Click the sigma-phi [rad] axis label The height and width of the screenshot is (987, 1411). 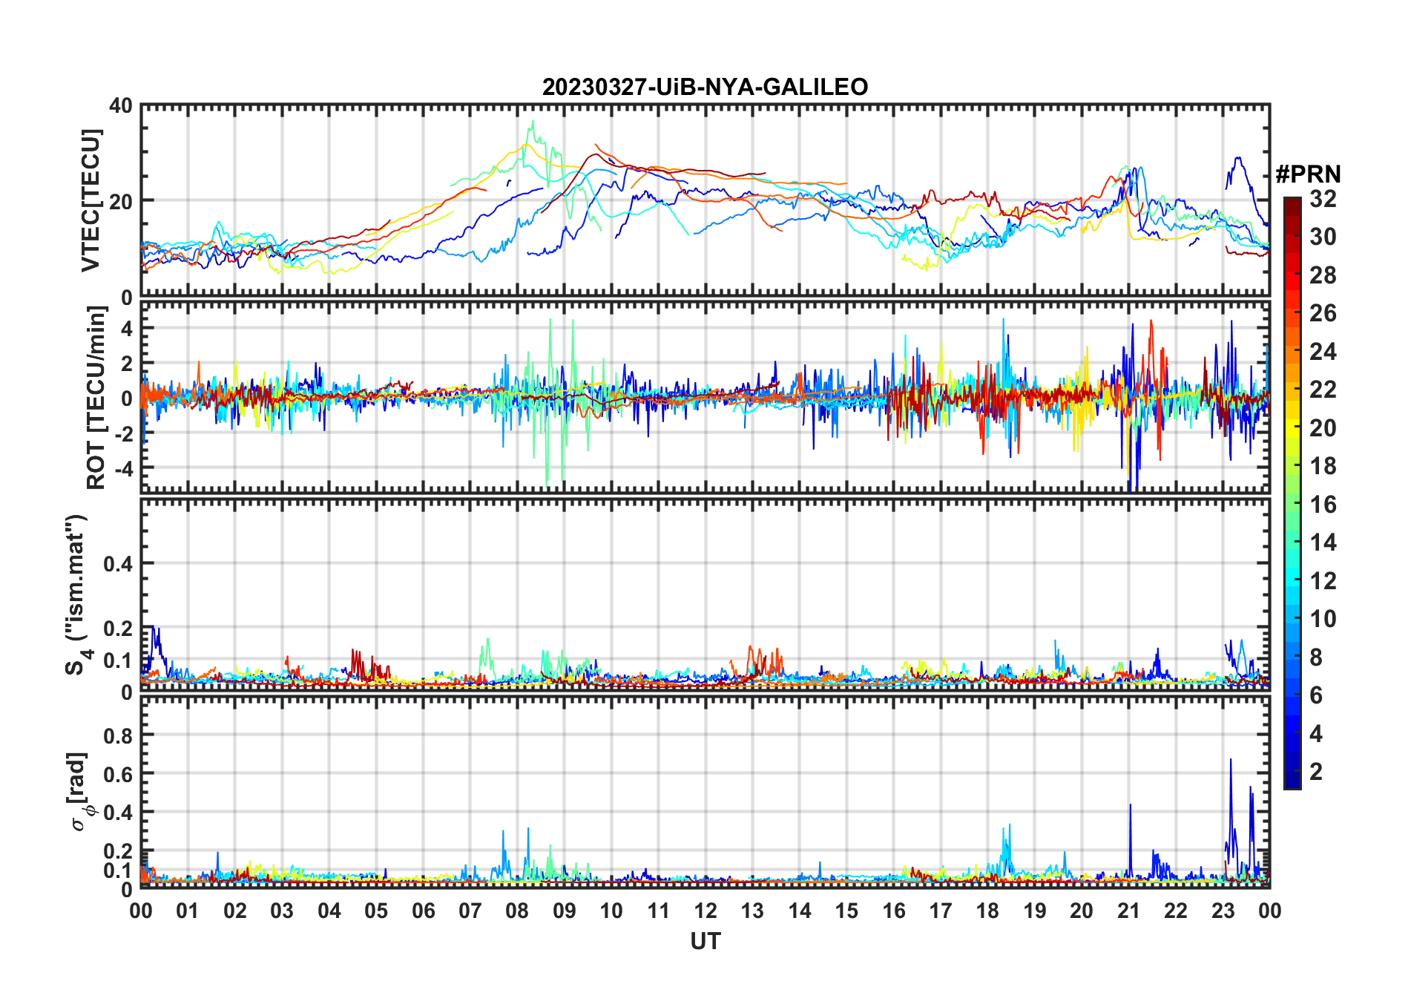[x=79, y=792]
